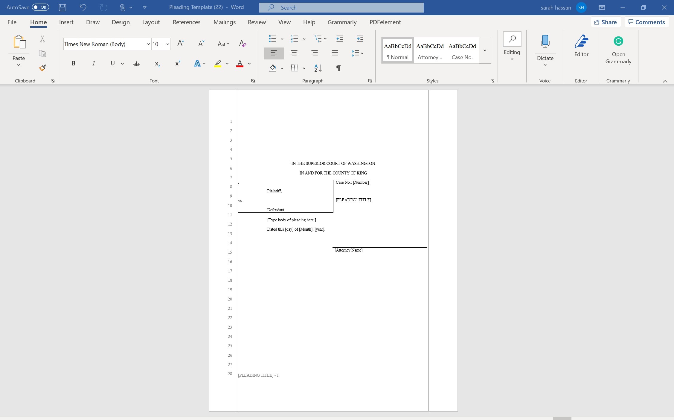Screen dimensions: 674x420
Task: Click the Save icon in title bar
Action: coord(62,7)
